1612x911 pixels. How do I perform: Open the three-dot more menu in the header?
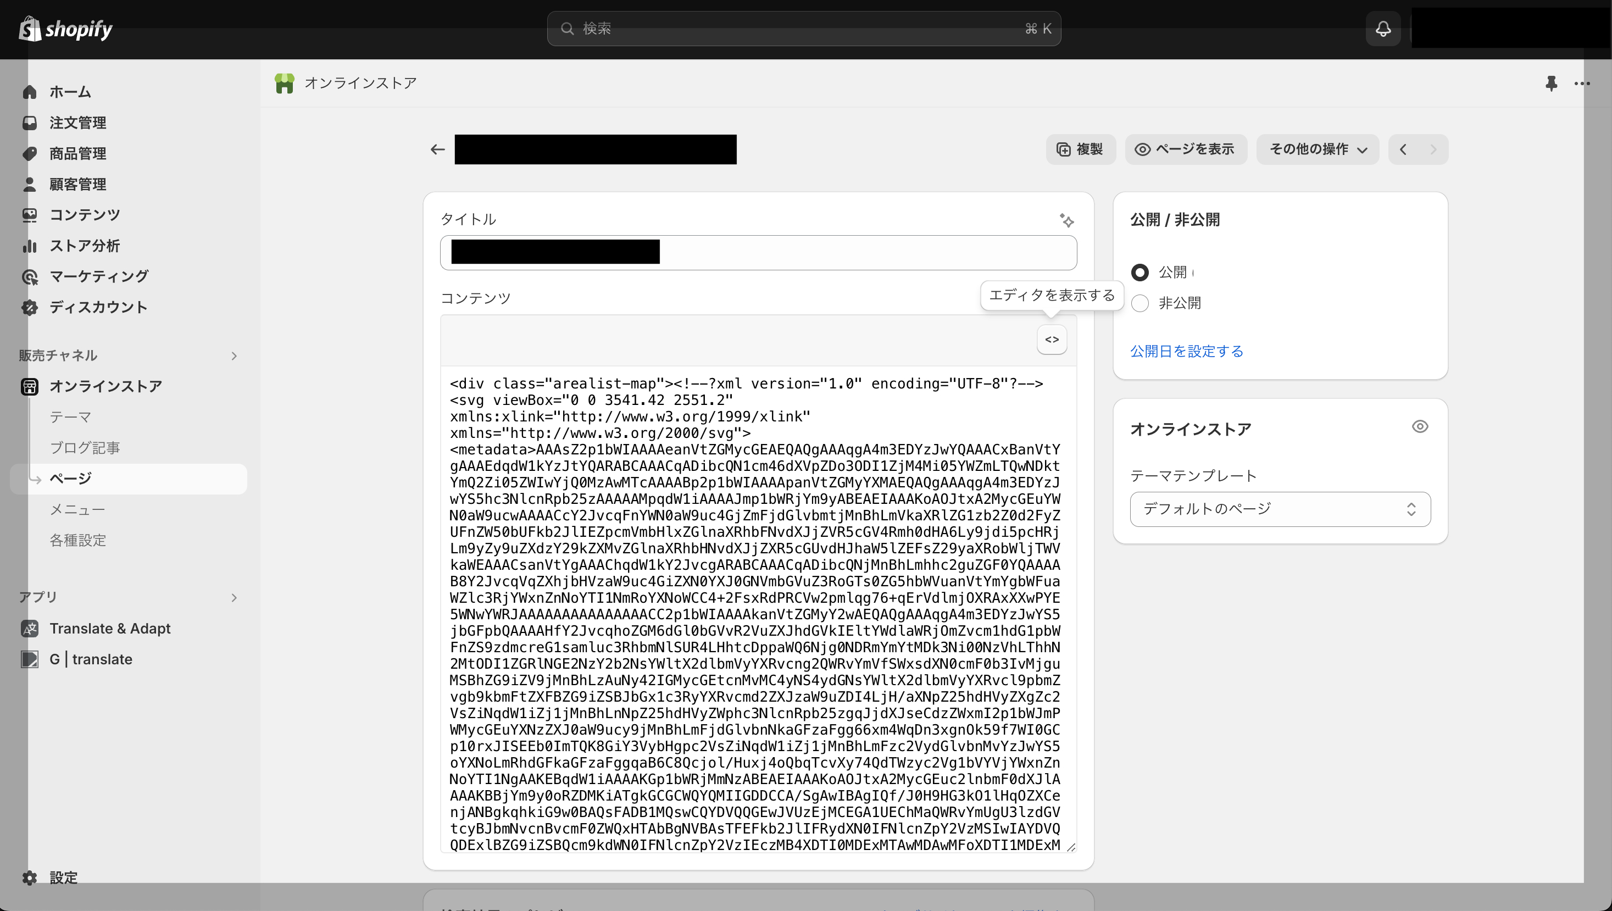pyautogui.click(x=1581, y=83)
